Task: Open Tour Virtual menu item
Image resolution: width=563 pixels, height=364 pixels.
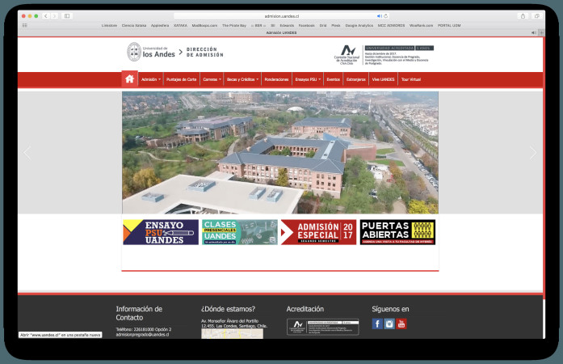Action: click(411, 79)
